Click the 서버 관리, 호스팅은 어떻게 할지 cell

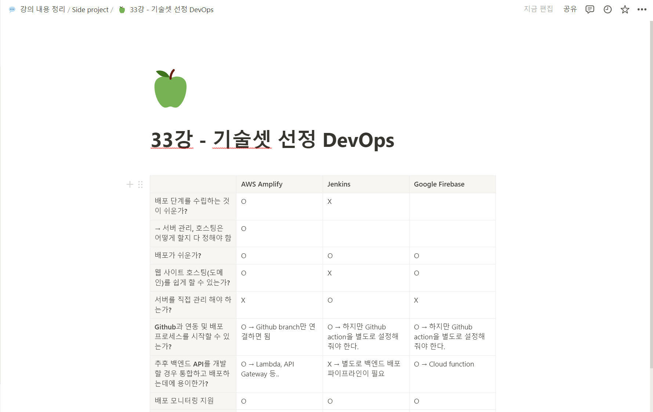coord(193,234)
